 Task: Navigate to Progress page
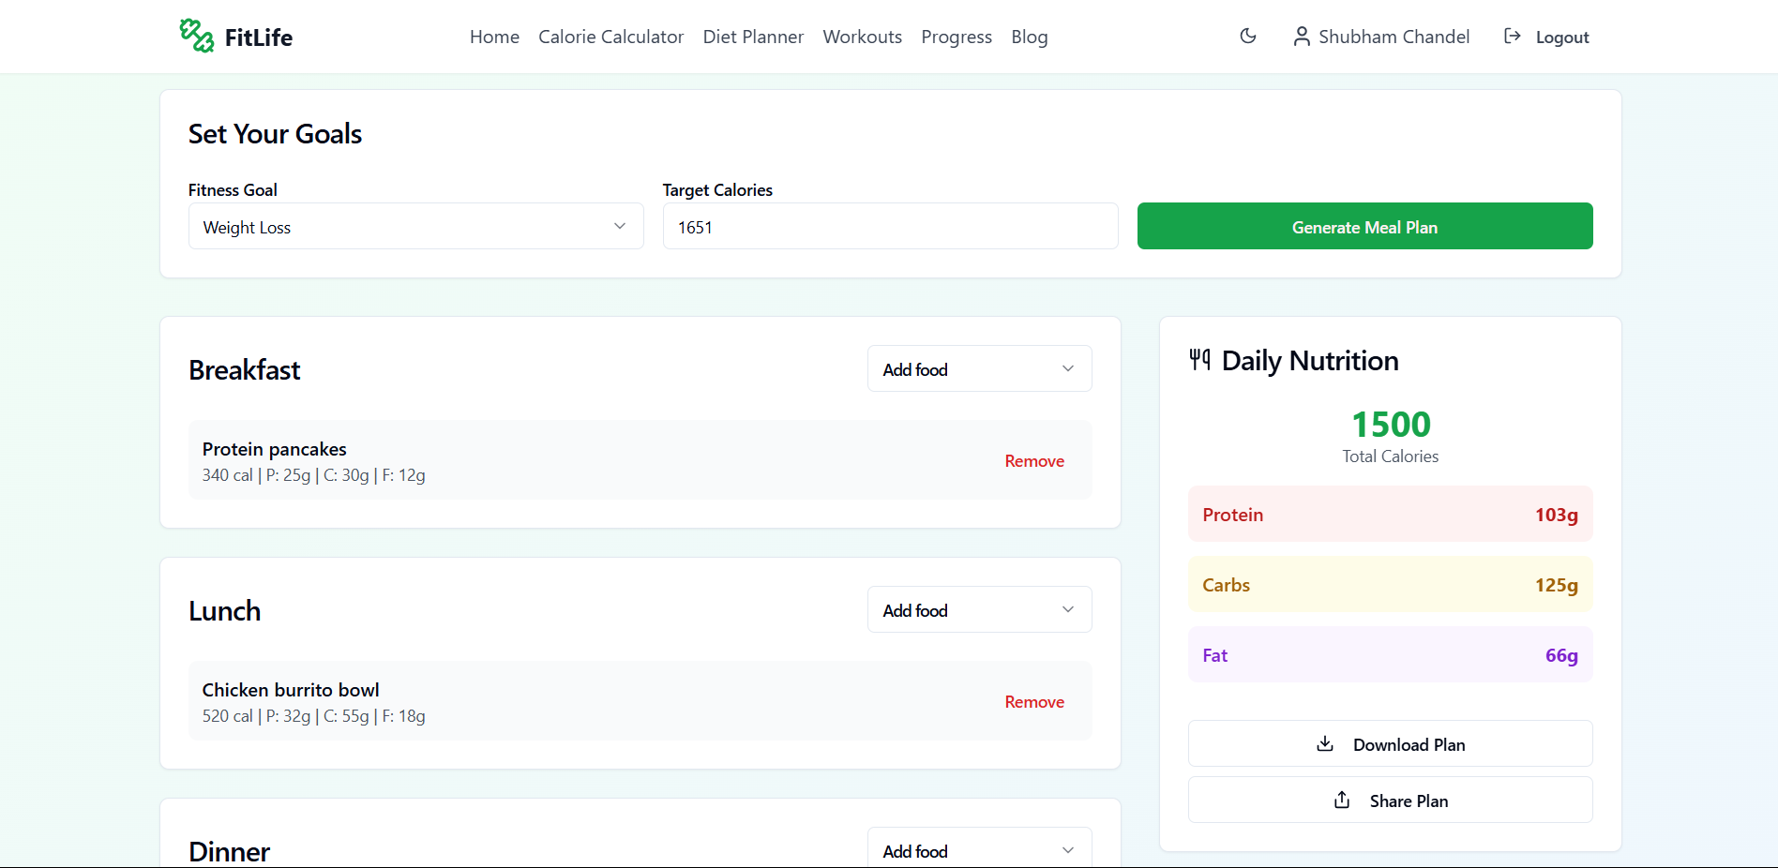tap(956, 37)
